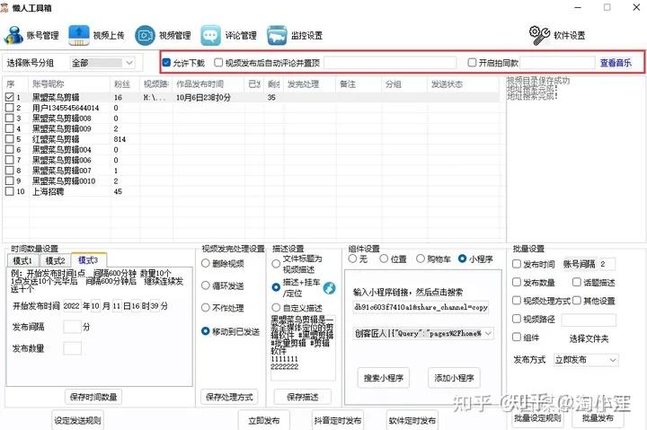Select 循环发送 radio option
647x430 pixels.
click(206, 285)
